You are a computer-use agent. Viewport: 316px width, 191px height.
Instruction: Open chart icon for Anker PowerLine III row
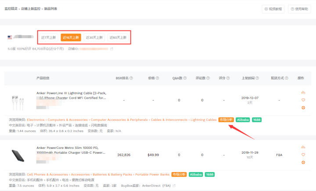tap(303, 92)
